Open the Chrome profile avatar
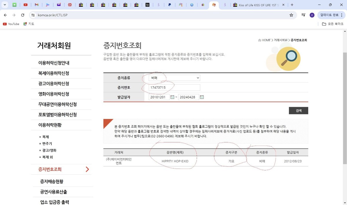 pos(312,15)
